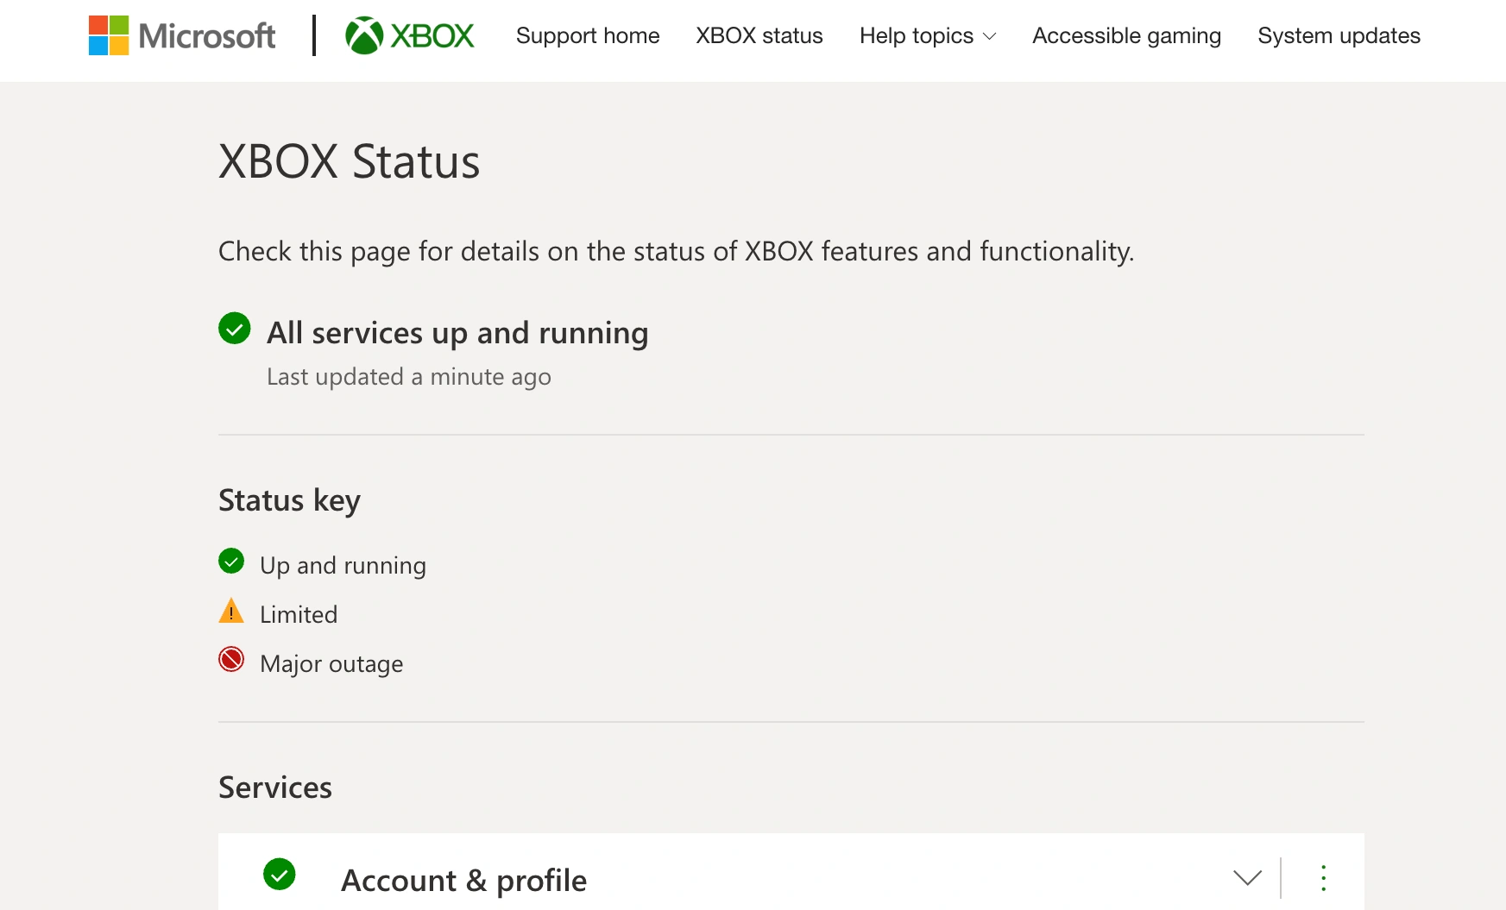Click Account & profile status check icon
Image resolution: width=1506 pixels, height=910 pixels.
click(280, 874)
